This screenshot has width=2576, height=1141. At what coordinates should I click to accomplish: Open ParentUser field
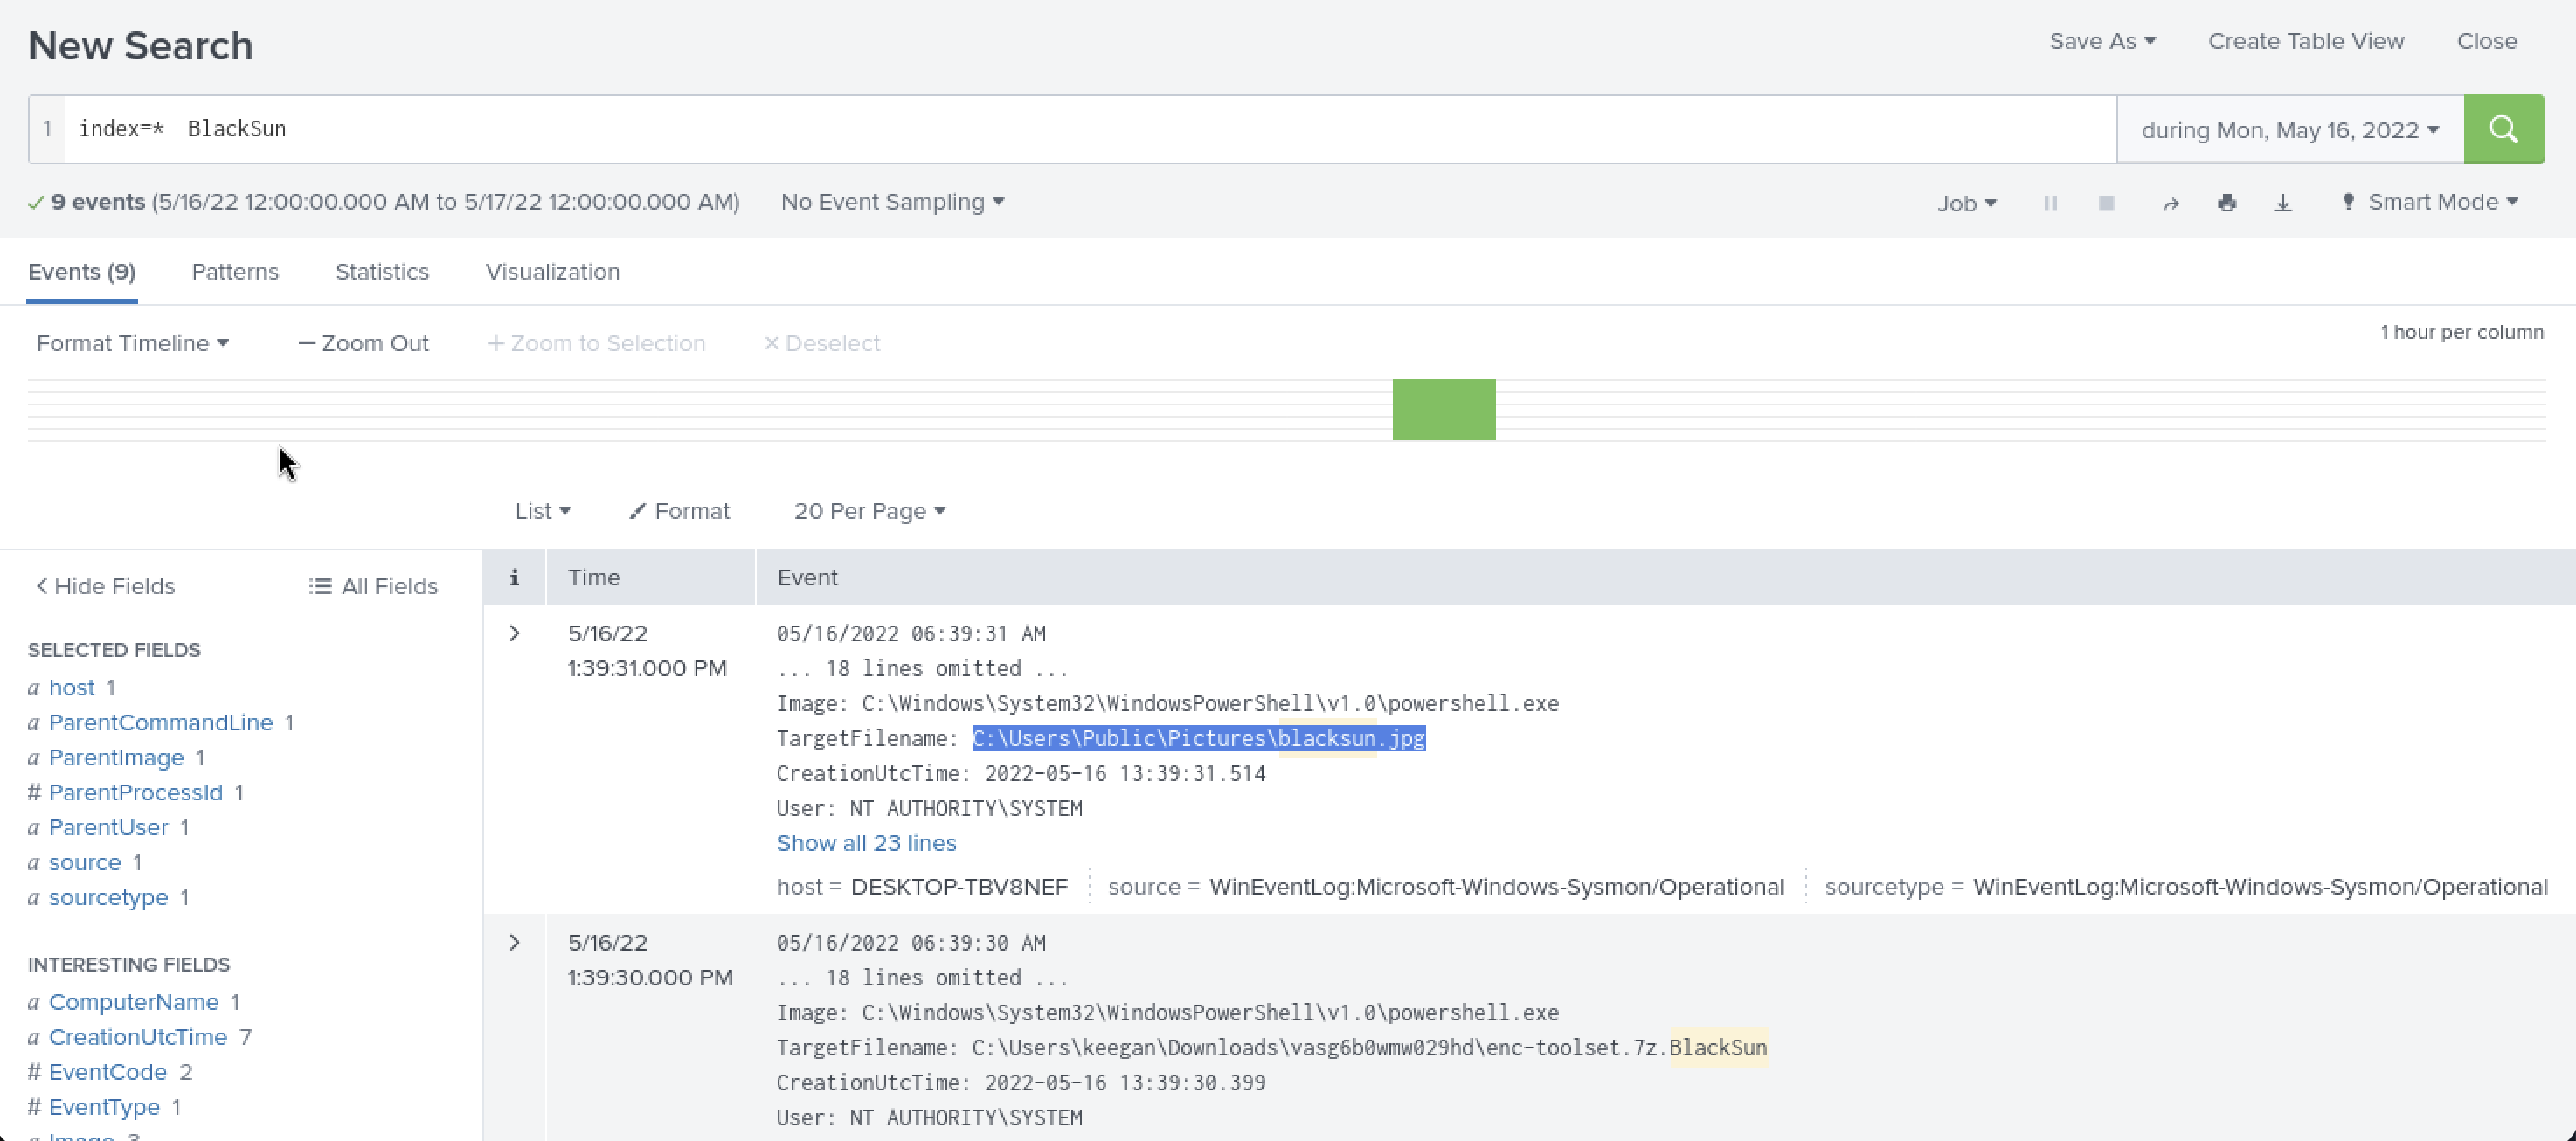[108, 828]
